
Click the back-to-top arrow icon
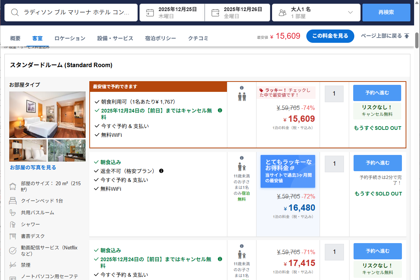407,36
